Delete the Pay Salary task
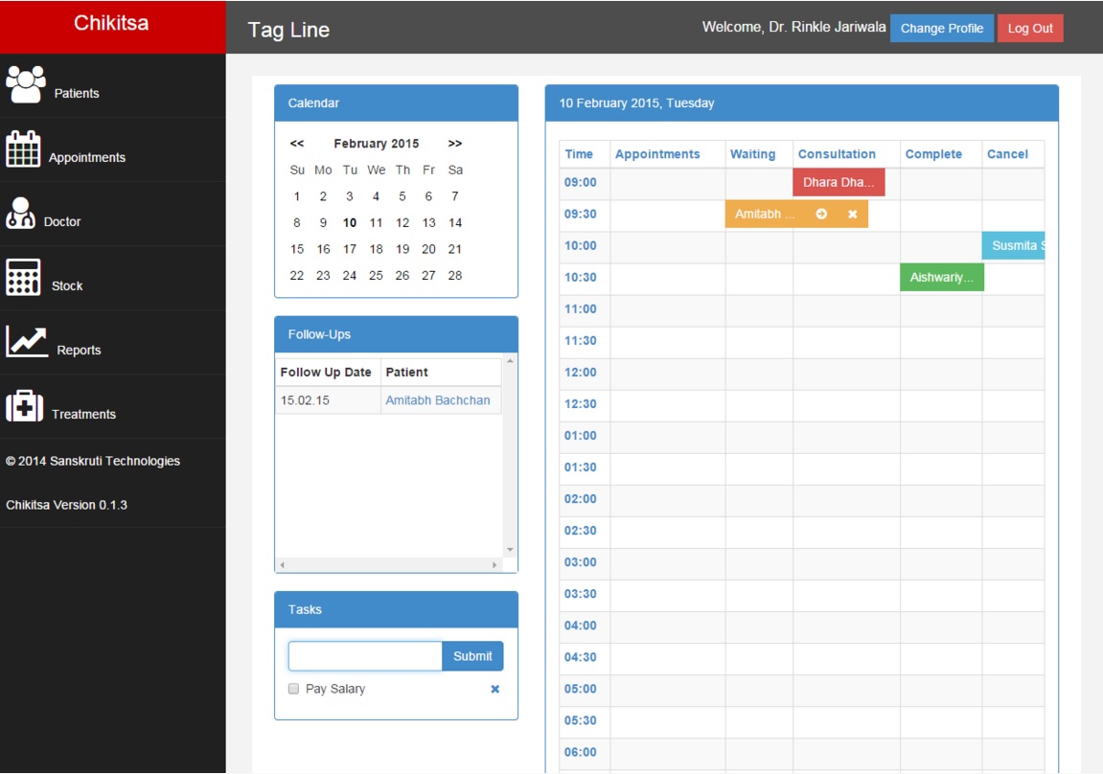The width and height of the screenshot is (1103, 774). [495, 689]
